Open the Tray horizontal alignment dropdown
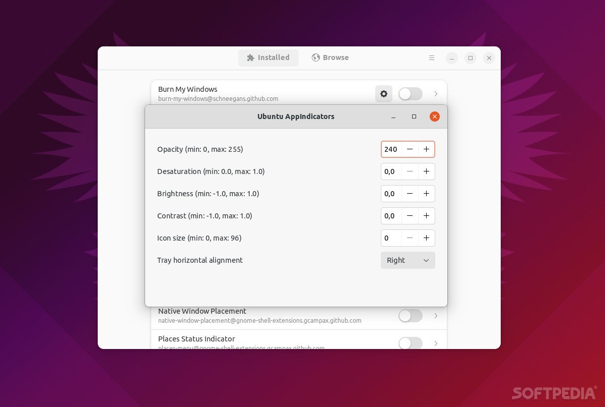The height and width of the screenshot is (407, 605). tap(408, 260)
